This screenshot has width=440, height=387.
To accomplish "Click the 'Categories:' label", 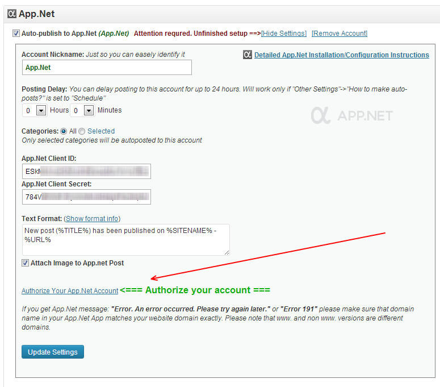I will pos(40,131).
